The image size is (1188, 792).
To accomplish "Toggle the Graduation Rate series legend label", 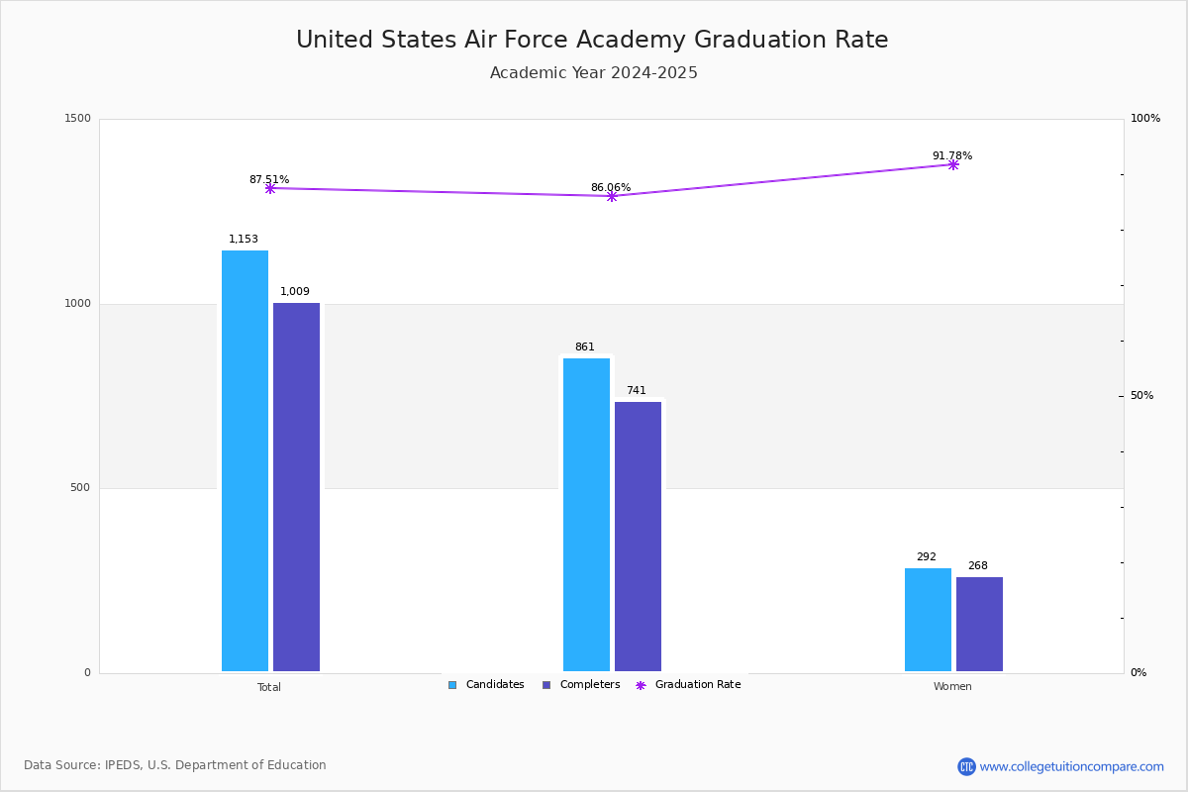I will 697,685.
